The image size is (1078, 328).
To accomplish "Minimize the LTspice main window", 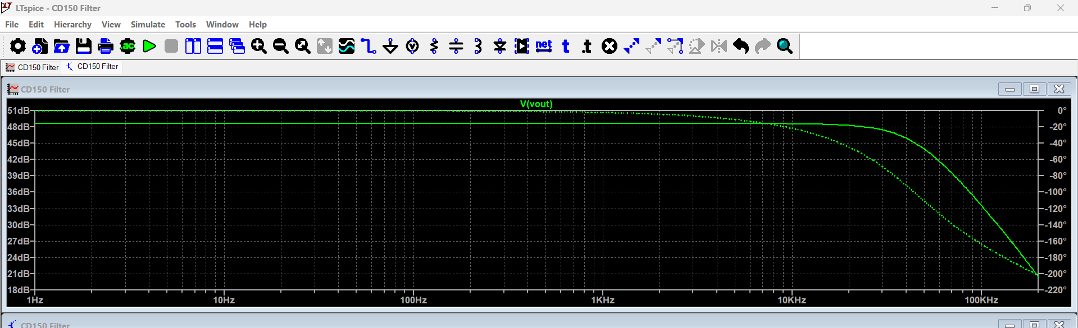I will tap(995, 8).
